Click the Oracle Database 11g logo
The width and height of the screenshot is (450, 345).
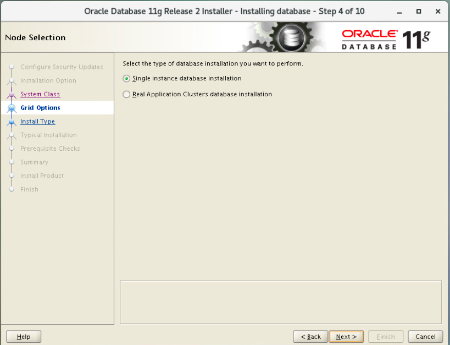[x=386, y=39]
